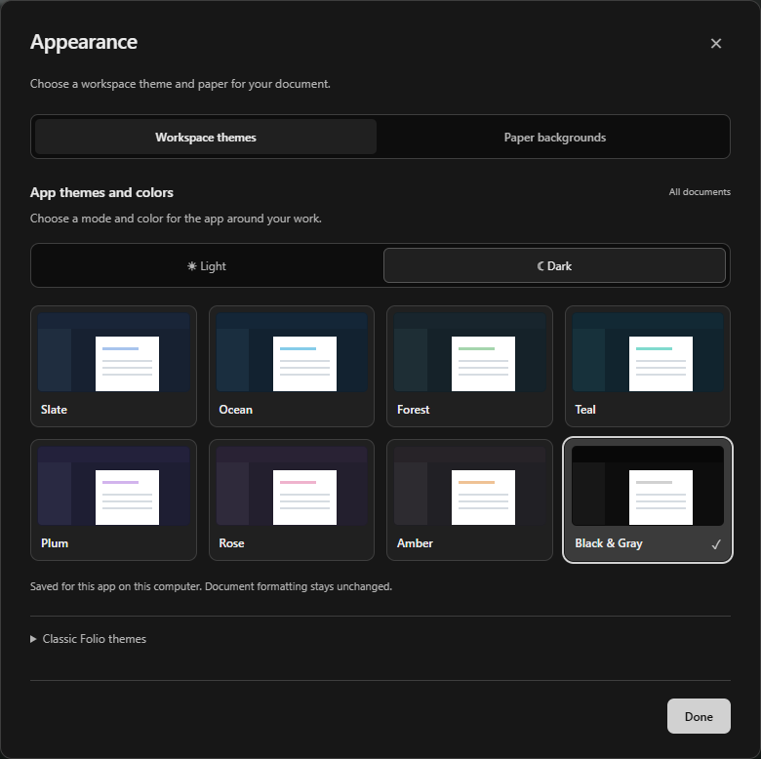Click the checkmark on Black & Gray
Viewport: 761px width, 759px height.
click(716, 544)
